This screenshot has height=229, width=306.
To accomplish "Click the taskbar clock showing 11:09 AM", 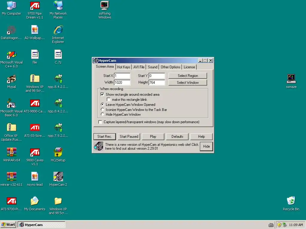I will pyautogui.click(x=296, y=225).
